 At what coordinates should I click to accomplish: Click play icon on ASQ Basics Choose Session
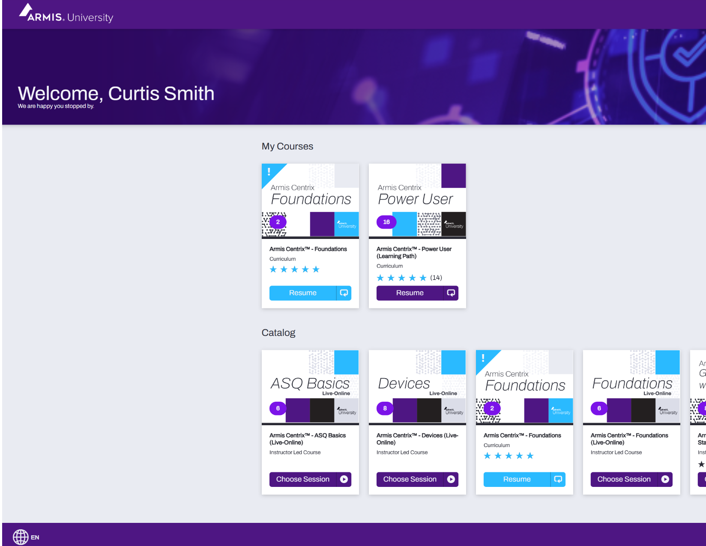click(x=344, y=479)
